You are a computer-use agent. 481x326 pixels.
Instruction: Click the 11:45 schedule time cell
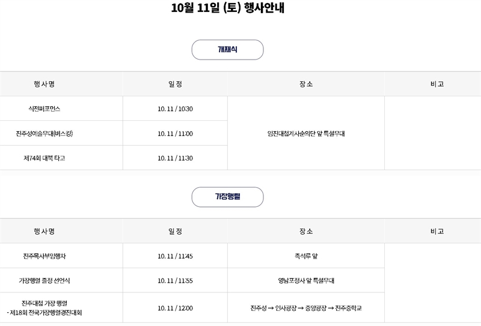(x=175, y=256)
